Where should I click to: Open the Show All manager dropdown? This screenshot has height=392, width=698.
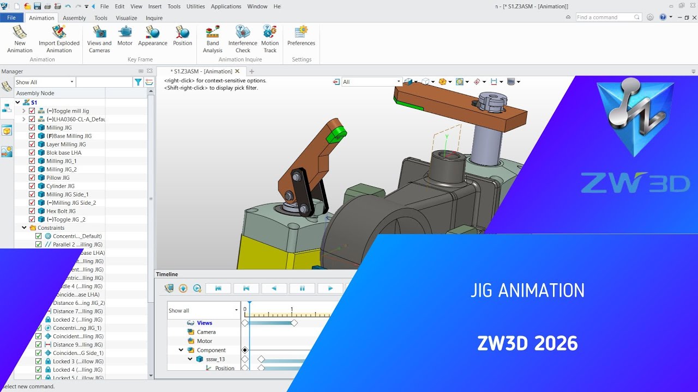pos(45,82)
